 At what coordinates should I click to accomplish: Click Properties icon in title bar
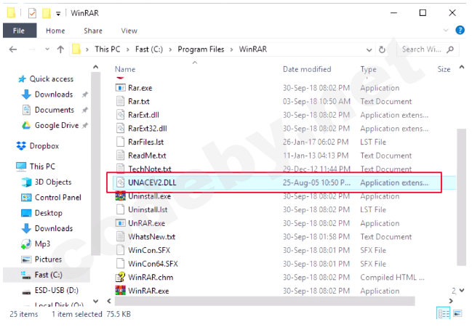point(32,13)
